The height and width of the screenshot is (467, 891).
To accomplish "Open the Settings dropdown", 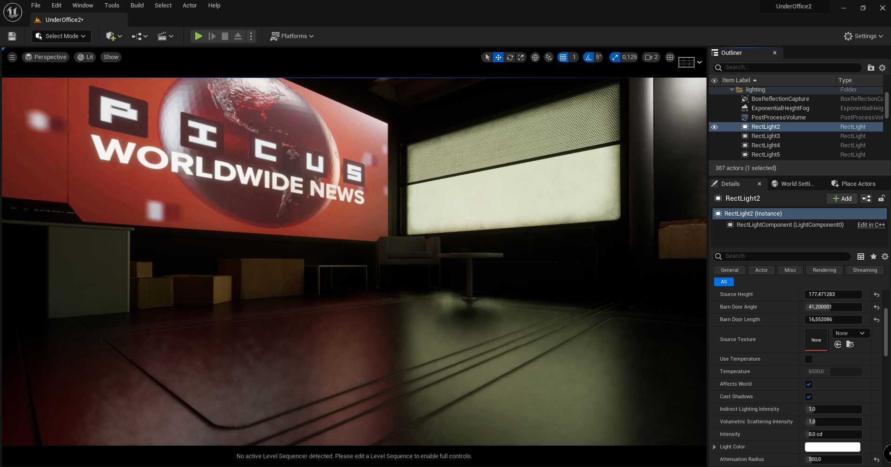I will 864,36.
